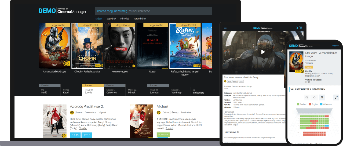
Task: Click the zoom in icon on the phone
Action: (322, 97)
